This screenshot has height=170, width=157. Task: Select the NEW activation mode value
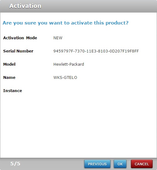click(58, 38)
